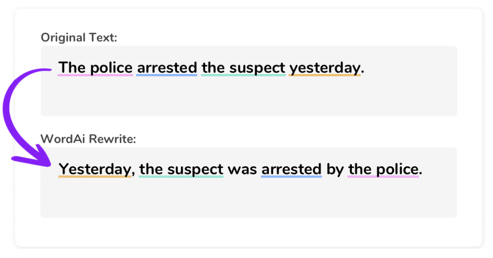493x258 pixels.
Task: Click 'the police' in the rewritten sentence
Action: pyautogui.click(x=383, y=169)
